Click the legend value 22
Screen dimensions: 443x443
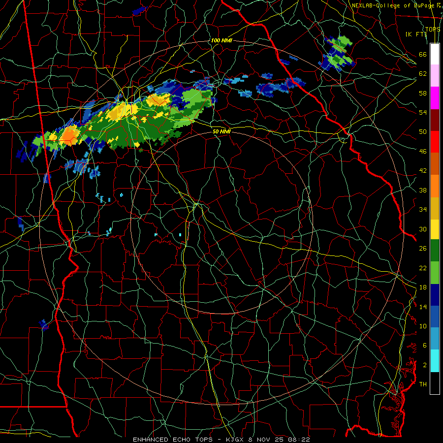423,268
